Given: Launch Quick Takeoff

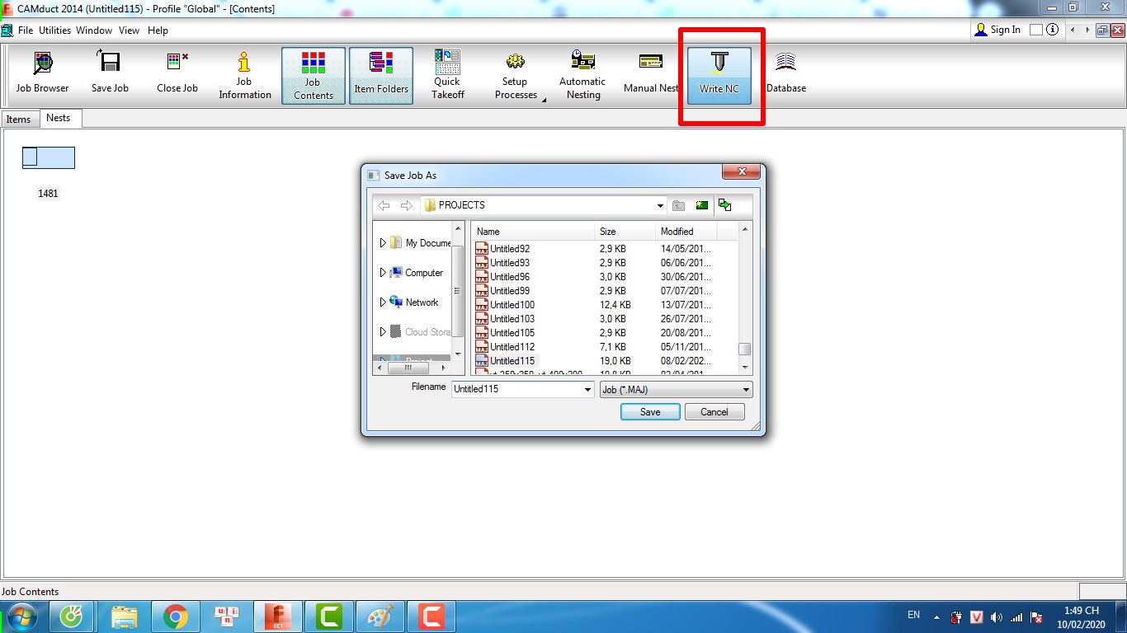Looking at the screenshot, I should [x=447, y=74].
